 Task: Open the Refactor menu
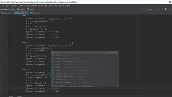point(34,6)
